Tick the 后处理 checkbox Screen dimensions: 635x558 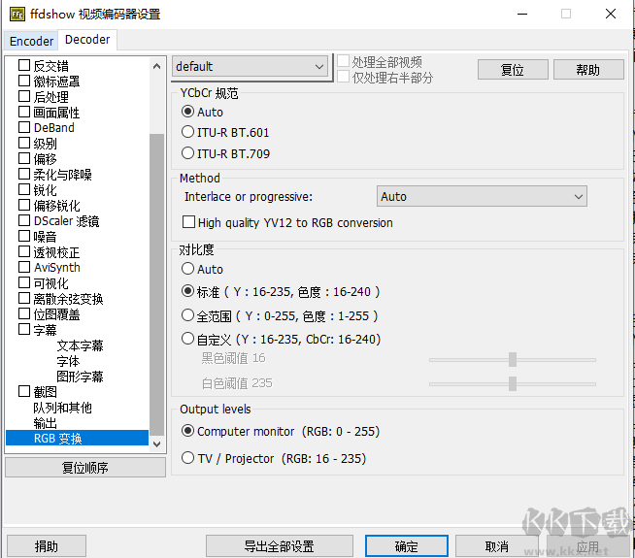pyautogui.click(x=24, y=96)
